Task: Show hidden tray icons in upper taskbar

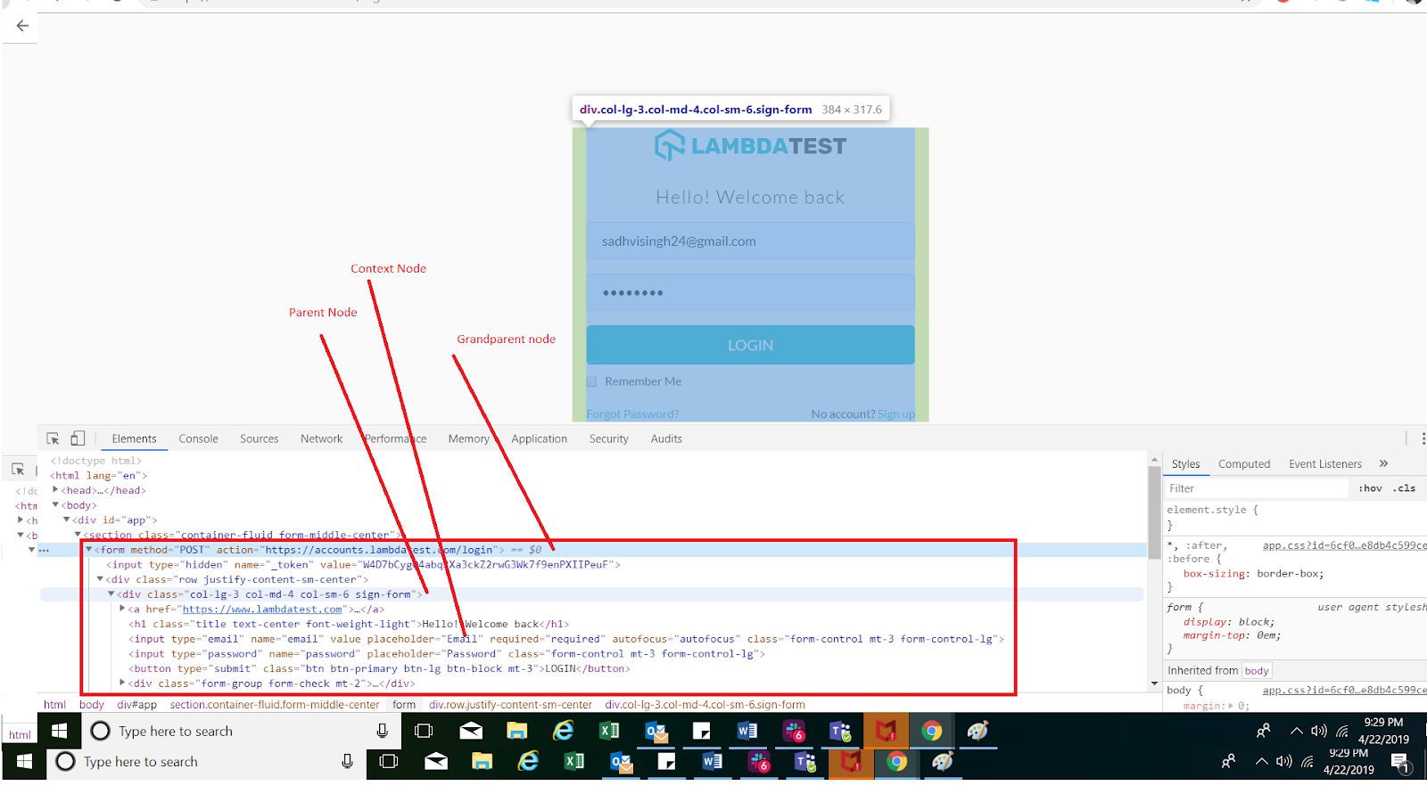Action: pyautogui.click(x=1296, y=731)
